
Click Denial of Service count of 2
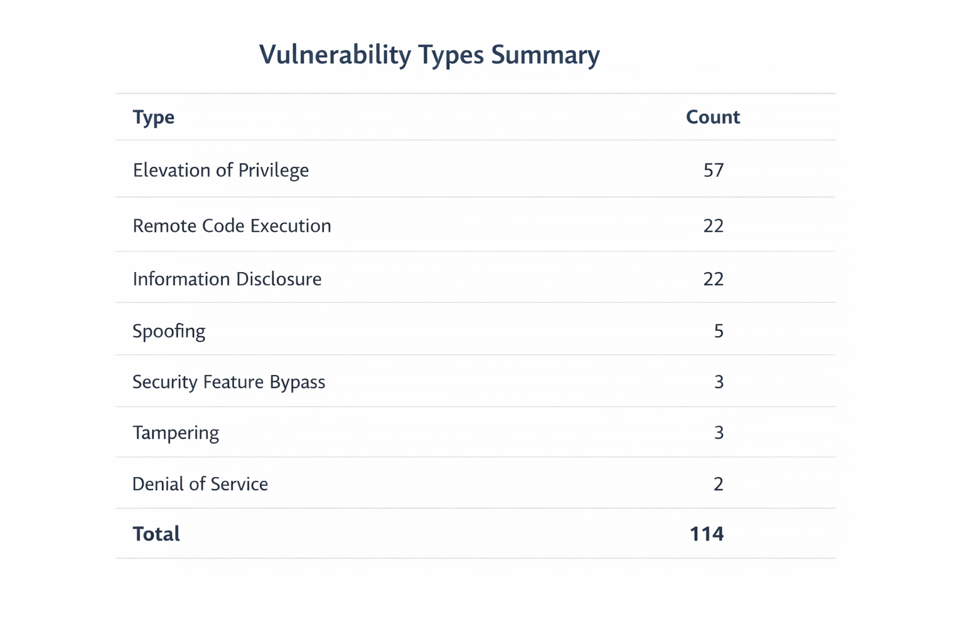pyautogui.click(x=719, y=484)
